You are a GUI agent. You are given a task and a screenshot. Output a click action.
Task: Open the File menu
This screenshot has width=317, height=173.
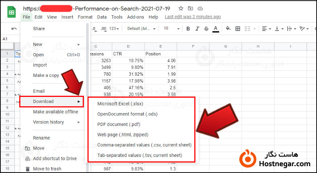tap(26, 17)
